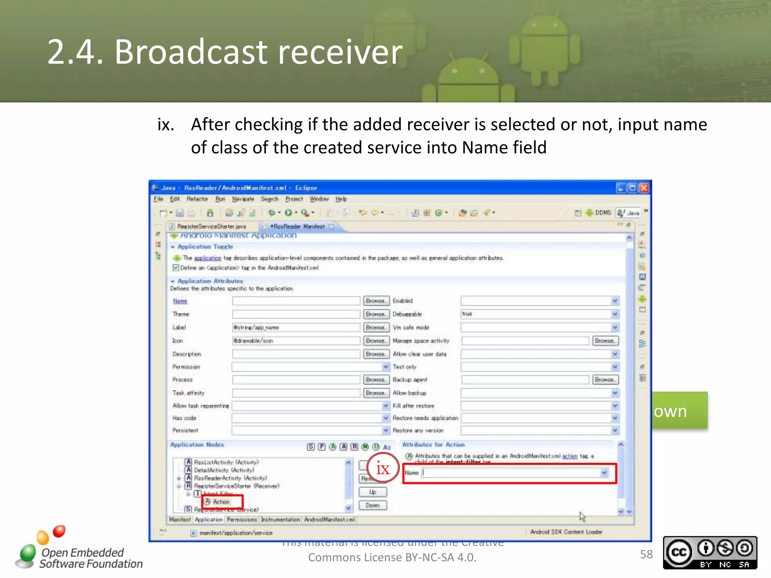Click Browse next to the Icon field

click(x=376, y=341)
